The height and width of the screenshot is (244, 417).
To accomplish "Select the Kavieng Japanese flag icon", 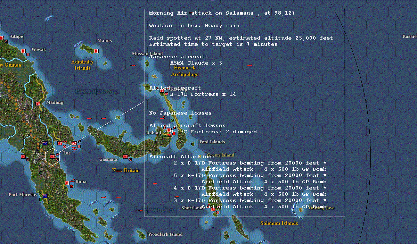I will click(162, 91).
